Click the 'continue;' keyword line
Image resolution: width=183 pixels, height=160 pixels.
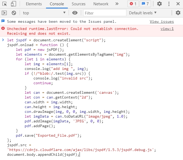(x=43, y=83)
